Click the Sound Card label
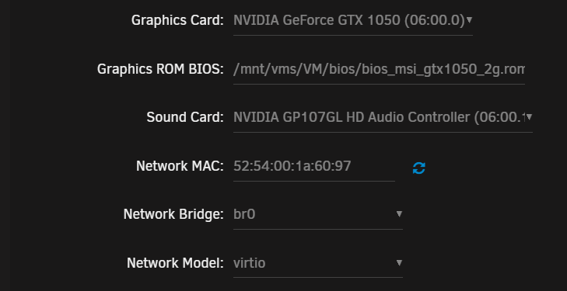This screenshot has width=567, height=291. click(185, 117)
